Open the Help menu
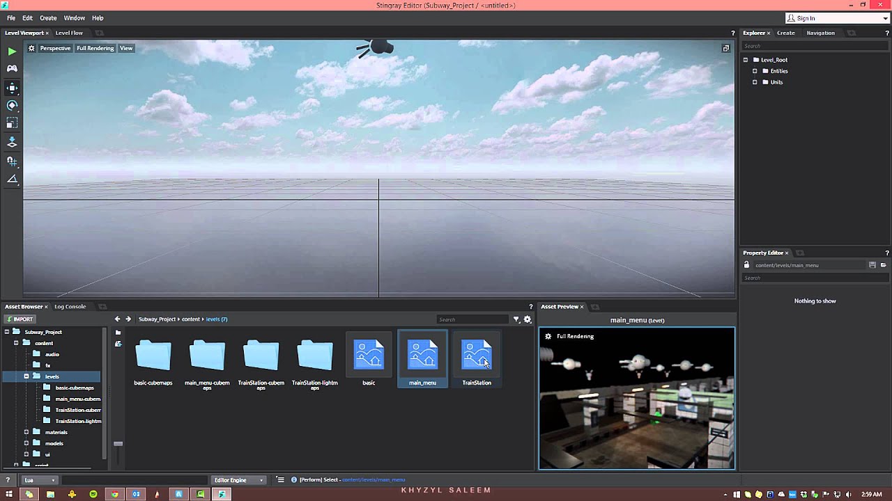 (x=98, y=18)
